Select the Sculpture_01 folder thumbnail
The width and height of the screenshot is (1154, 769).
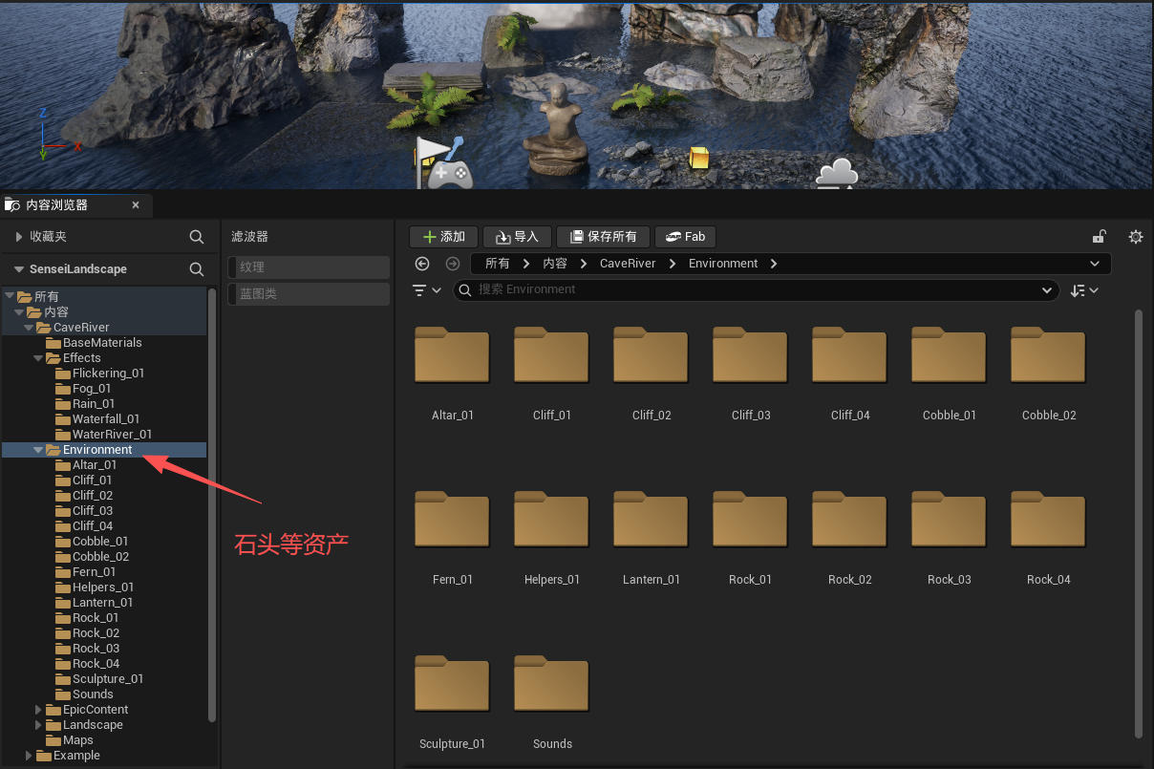(453, 684)
